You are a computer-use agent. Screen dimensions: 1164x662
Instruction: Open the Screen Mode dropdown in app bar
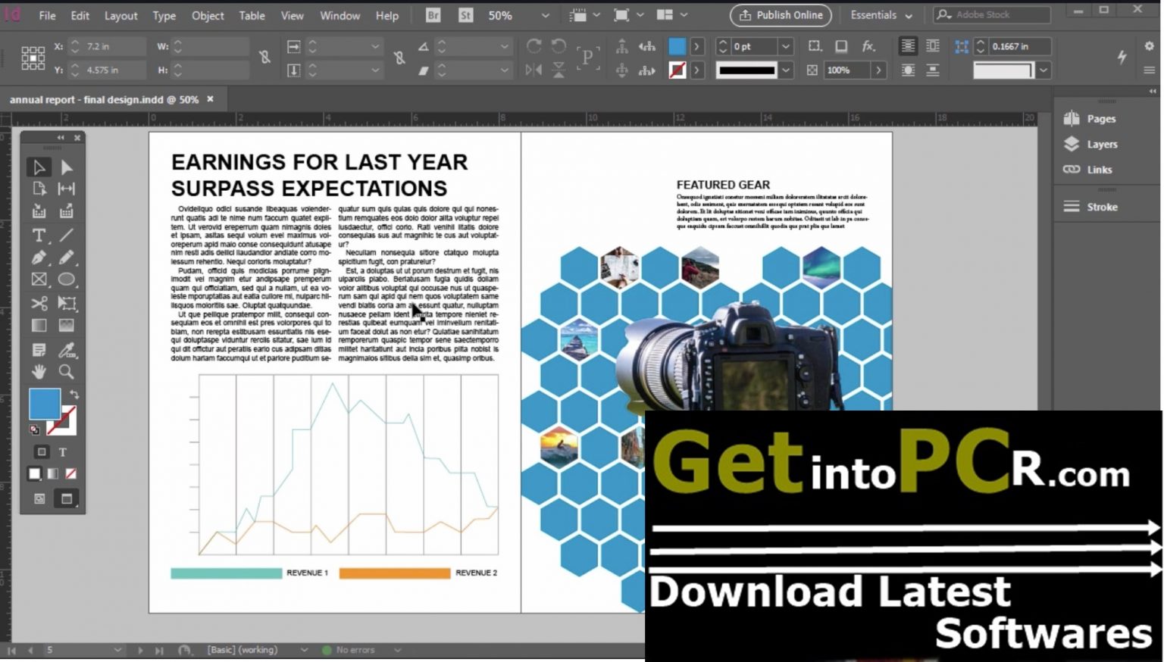pos(629,15)
